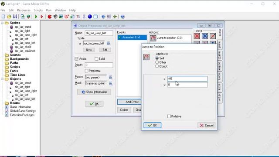This screenshot has height=157, width=279.
Task: Create a script toolbar icon
Action: 72,17
